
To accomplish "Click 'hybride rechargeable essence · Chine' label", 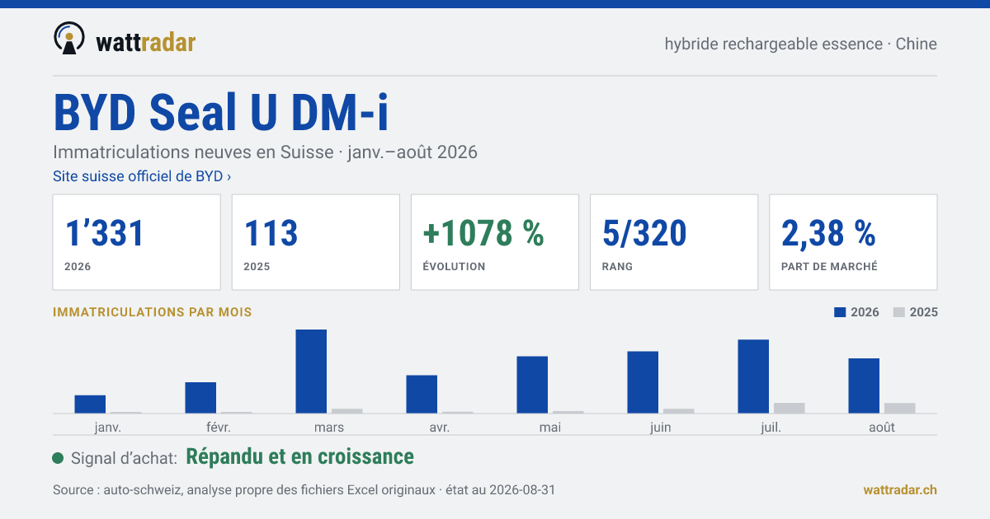I will [800, 44].
